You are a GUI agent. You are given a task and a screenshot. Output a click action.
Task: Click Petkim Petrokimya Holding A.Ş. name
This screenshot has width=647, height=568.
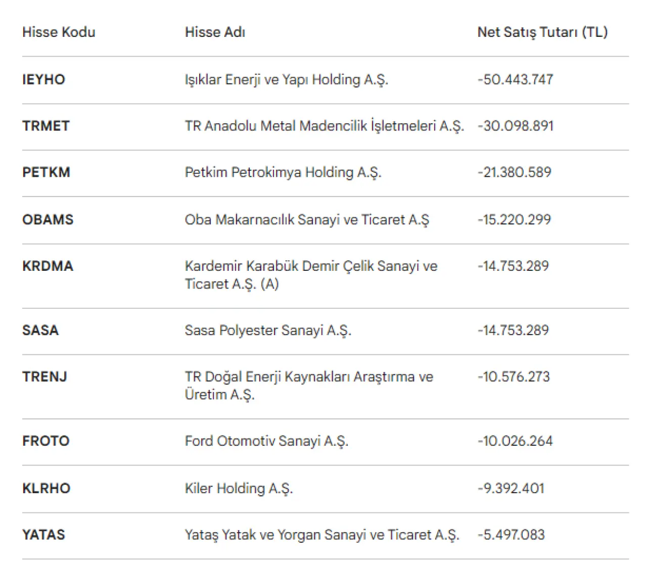tap(283, 172)
